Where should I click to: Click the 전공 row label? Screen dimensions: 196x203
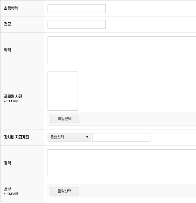[x=7, y=24]
